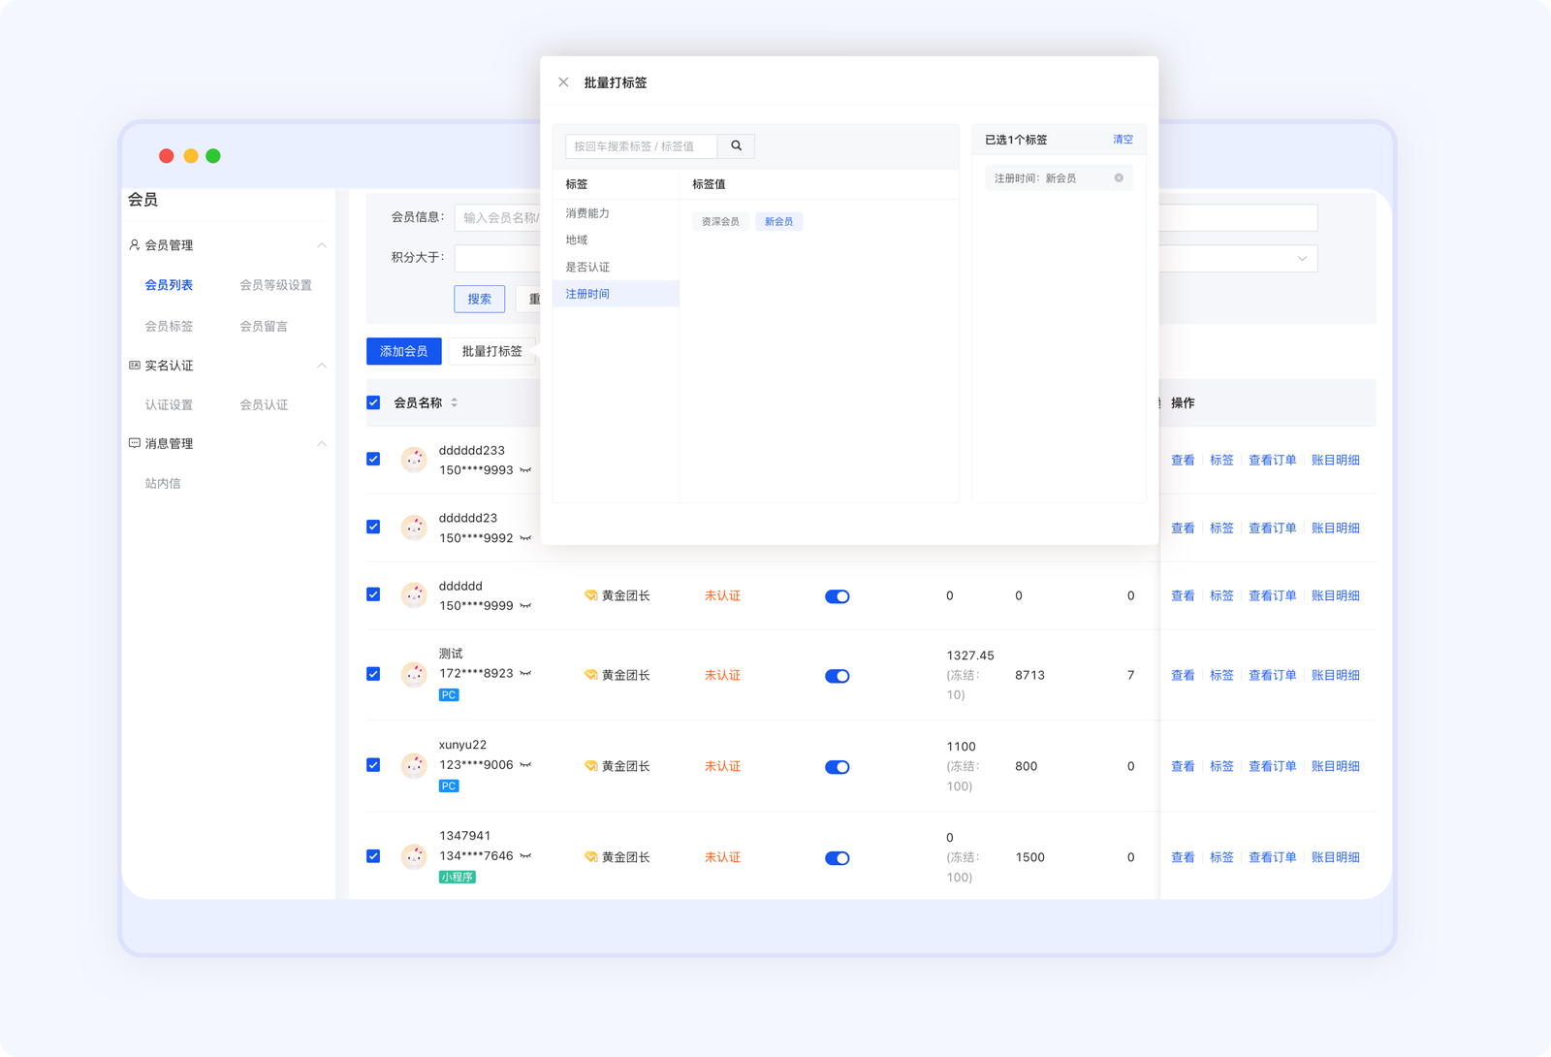Close the 批量打标签 dialog with X icon
This screenshot has height=1057, width=1551.
(563, 82)
